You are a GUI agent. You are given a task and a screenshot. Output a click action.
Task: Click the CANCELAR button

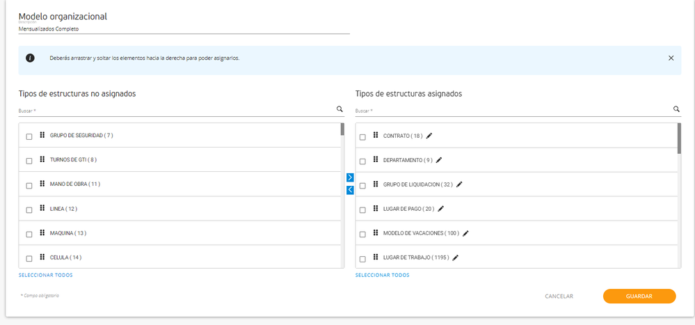(x=559, y=296)
